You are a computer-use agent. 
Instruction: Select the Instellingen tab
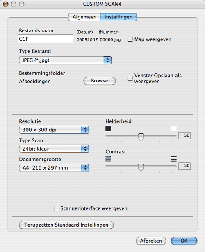point(118,17)
